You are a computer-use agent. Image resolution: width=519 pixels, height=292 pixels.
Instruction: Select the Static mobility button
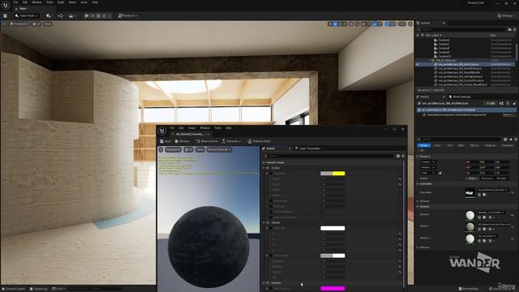472,178
